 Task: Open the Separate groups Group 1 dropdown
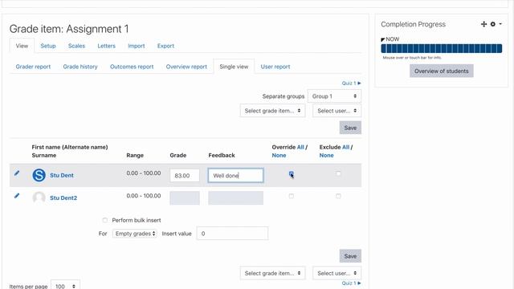[x=334, y=96]
